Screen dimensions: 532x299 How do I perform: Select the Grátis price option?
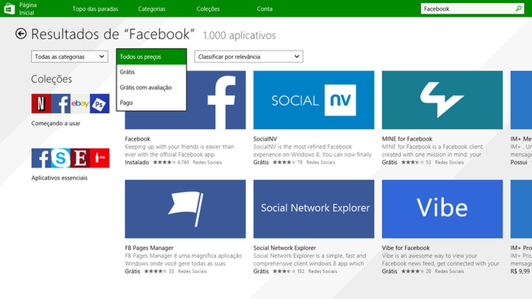(x=151, y=72)
